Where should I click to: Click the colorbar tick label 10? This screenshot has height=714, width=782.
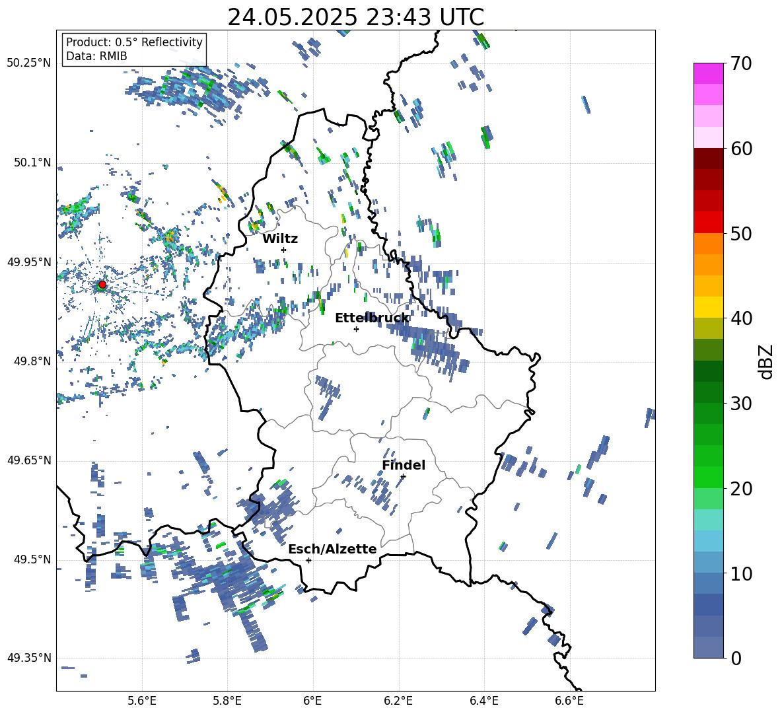[740, 574]
